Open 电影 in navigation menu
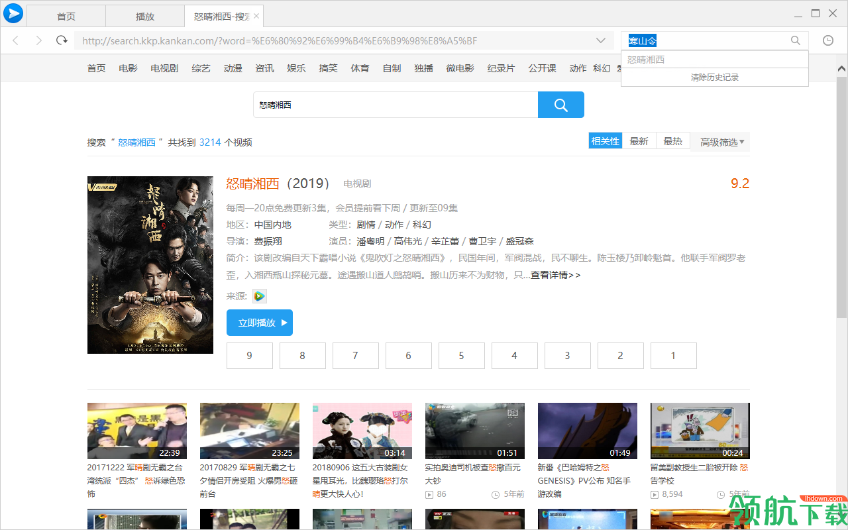This screenshot has height=530, width=848. point(129,68)
